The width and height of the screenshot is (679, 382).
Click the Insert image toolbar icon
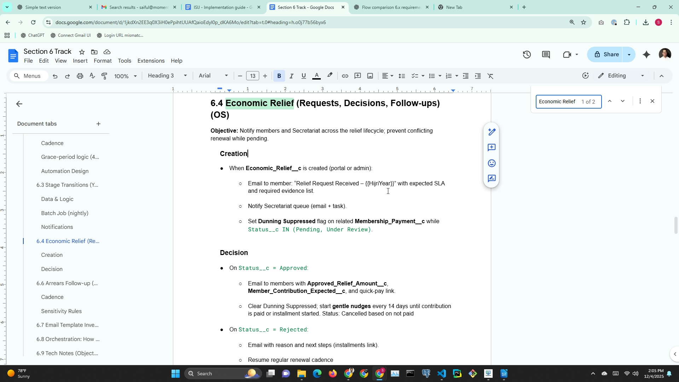(370, 76)
